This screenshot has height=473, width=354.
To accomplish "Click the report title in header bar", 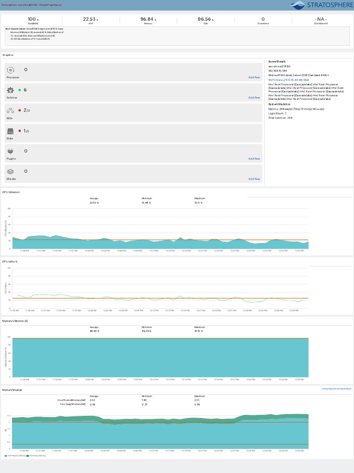I will (x=32, y=5).
